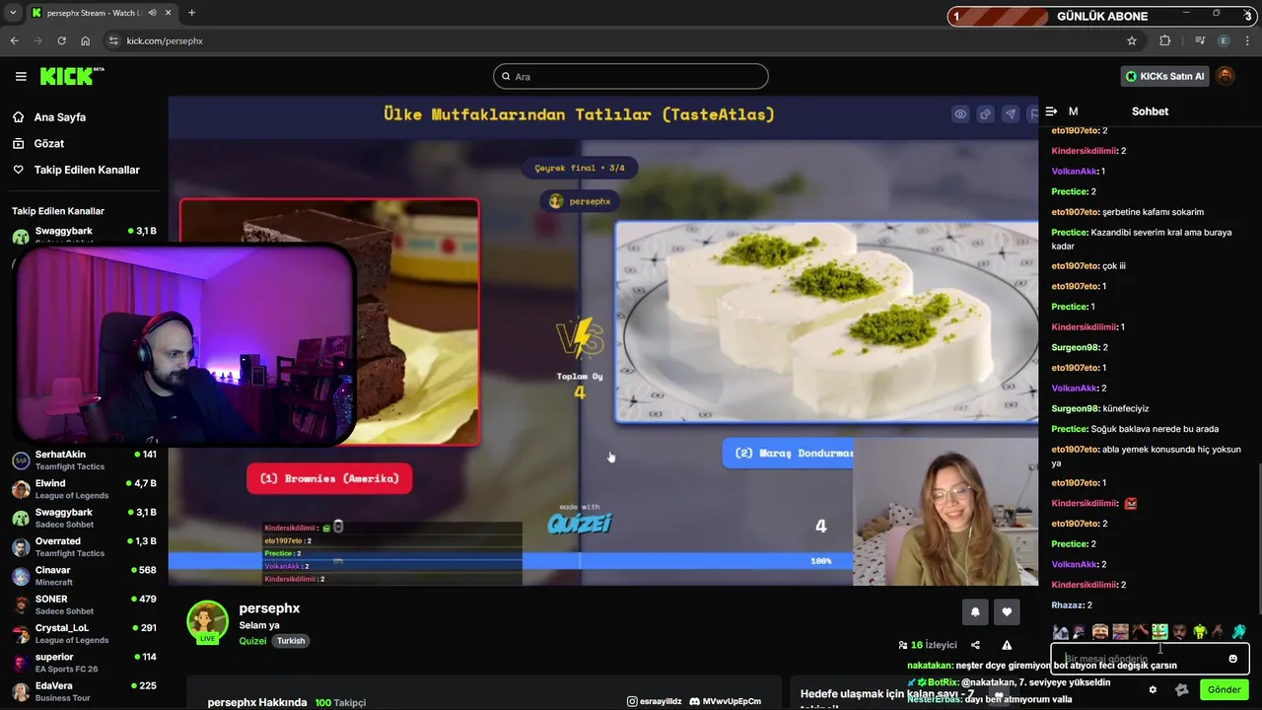Click the persephx streamer avatar with LIVE badge

207,622
